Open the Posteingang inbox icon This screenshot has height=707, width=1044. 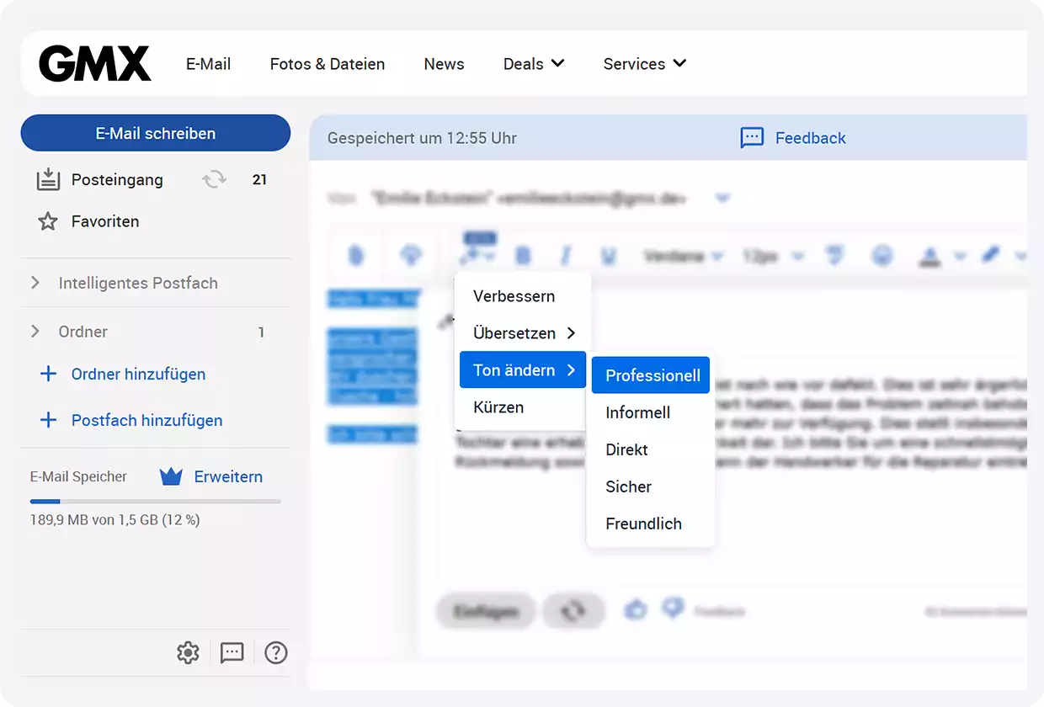pos(49,179)
